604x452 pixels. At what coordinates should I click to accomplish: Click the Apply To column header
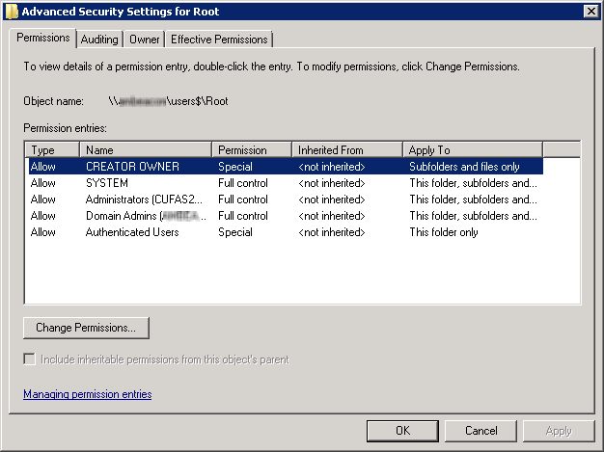[472, 150]
